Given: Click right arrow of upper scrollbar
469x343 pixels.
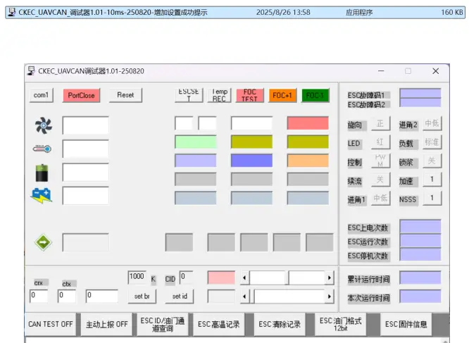Looking at the screenshot, I should point(328,278).
